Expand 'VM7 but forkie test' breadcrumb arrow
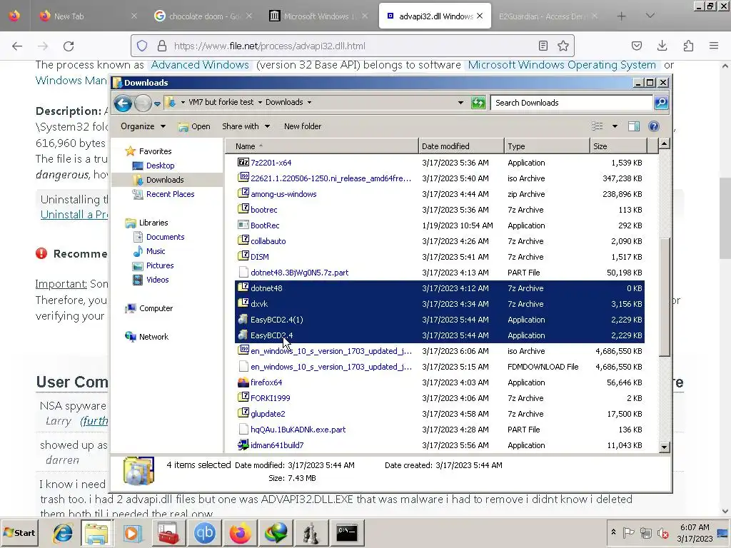This screenshot has width=731, height=548. click(260, 103)
